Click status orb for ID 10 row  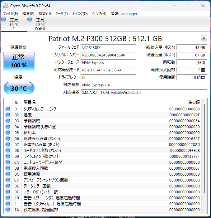coord(8,198)
